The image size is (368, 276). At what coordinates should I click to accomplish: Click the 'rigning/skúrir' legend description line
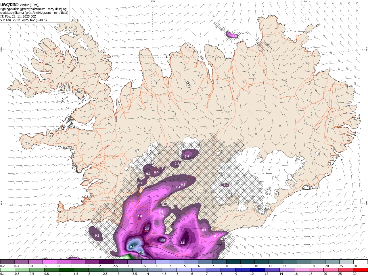click(33, 9)
